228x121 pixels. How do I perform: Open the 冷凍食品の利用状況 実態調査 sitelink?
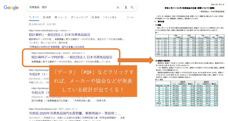[x=44, y=47]
